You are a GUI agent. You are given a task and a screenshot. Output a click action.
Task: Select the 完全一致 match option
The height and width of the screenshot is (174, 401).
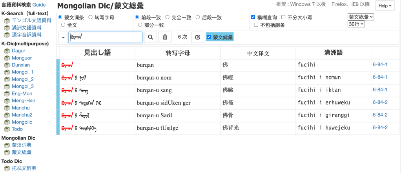pos(168,18)
